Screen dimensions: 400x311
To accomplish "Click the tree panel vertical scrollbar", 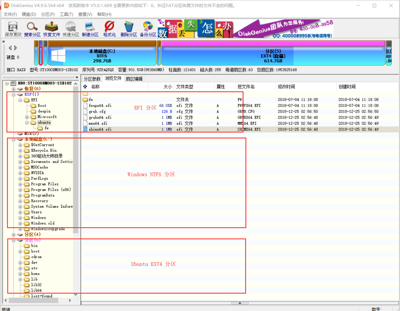I will point(75,160).
